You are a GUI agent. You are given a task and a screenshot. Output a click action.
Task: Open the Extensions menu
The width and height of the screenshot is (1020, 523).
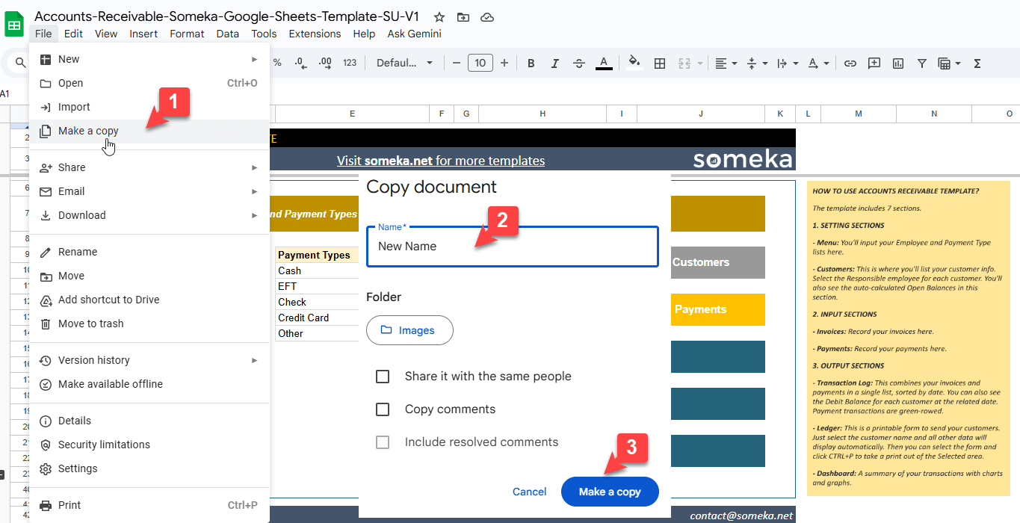click(315, 34)
